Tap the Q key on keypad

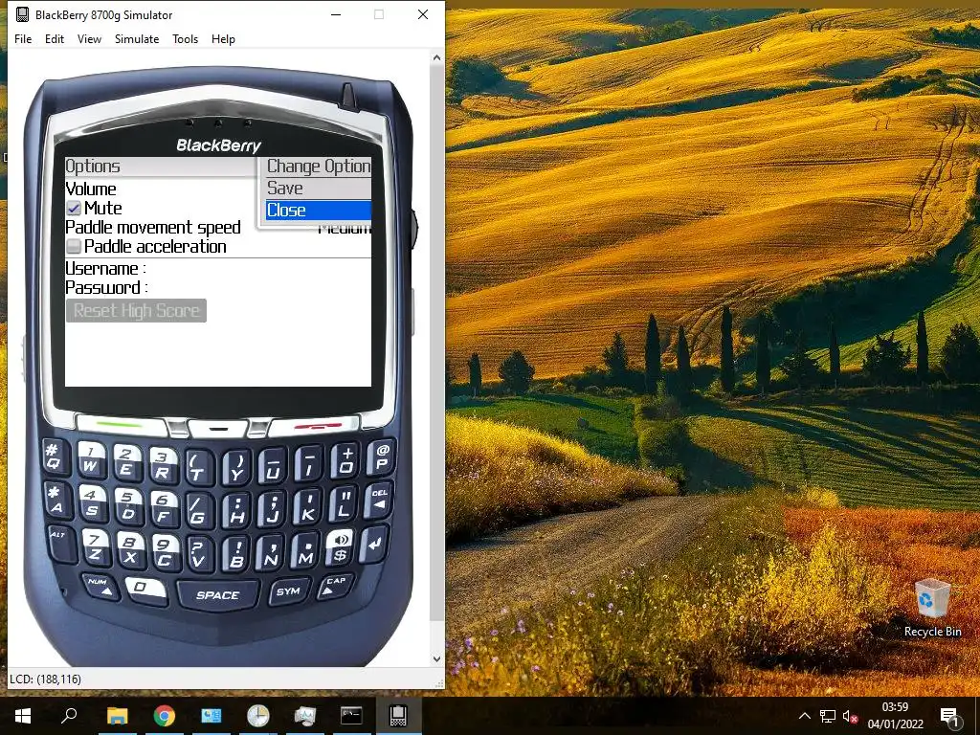pos(55,457)
